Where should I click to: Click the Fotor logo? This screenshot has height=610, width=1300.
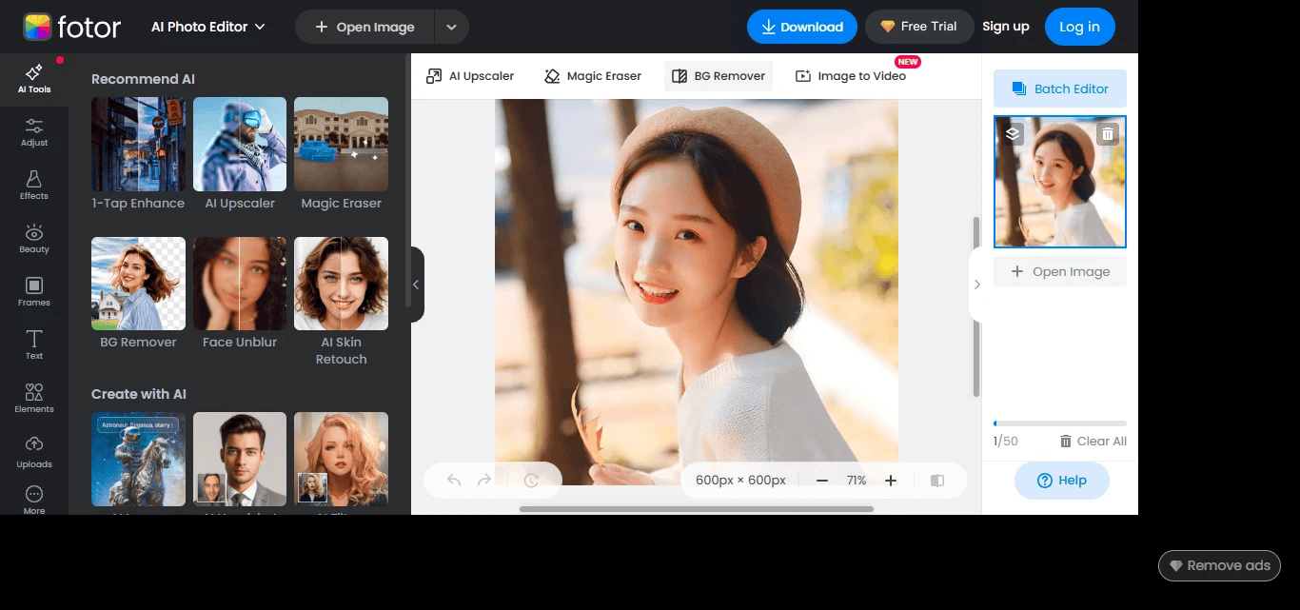pos(72,27)
